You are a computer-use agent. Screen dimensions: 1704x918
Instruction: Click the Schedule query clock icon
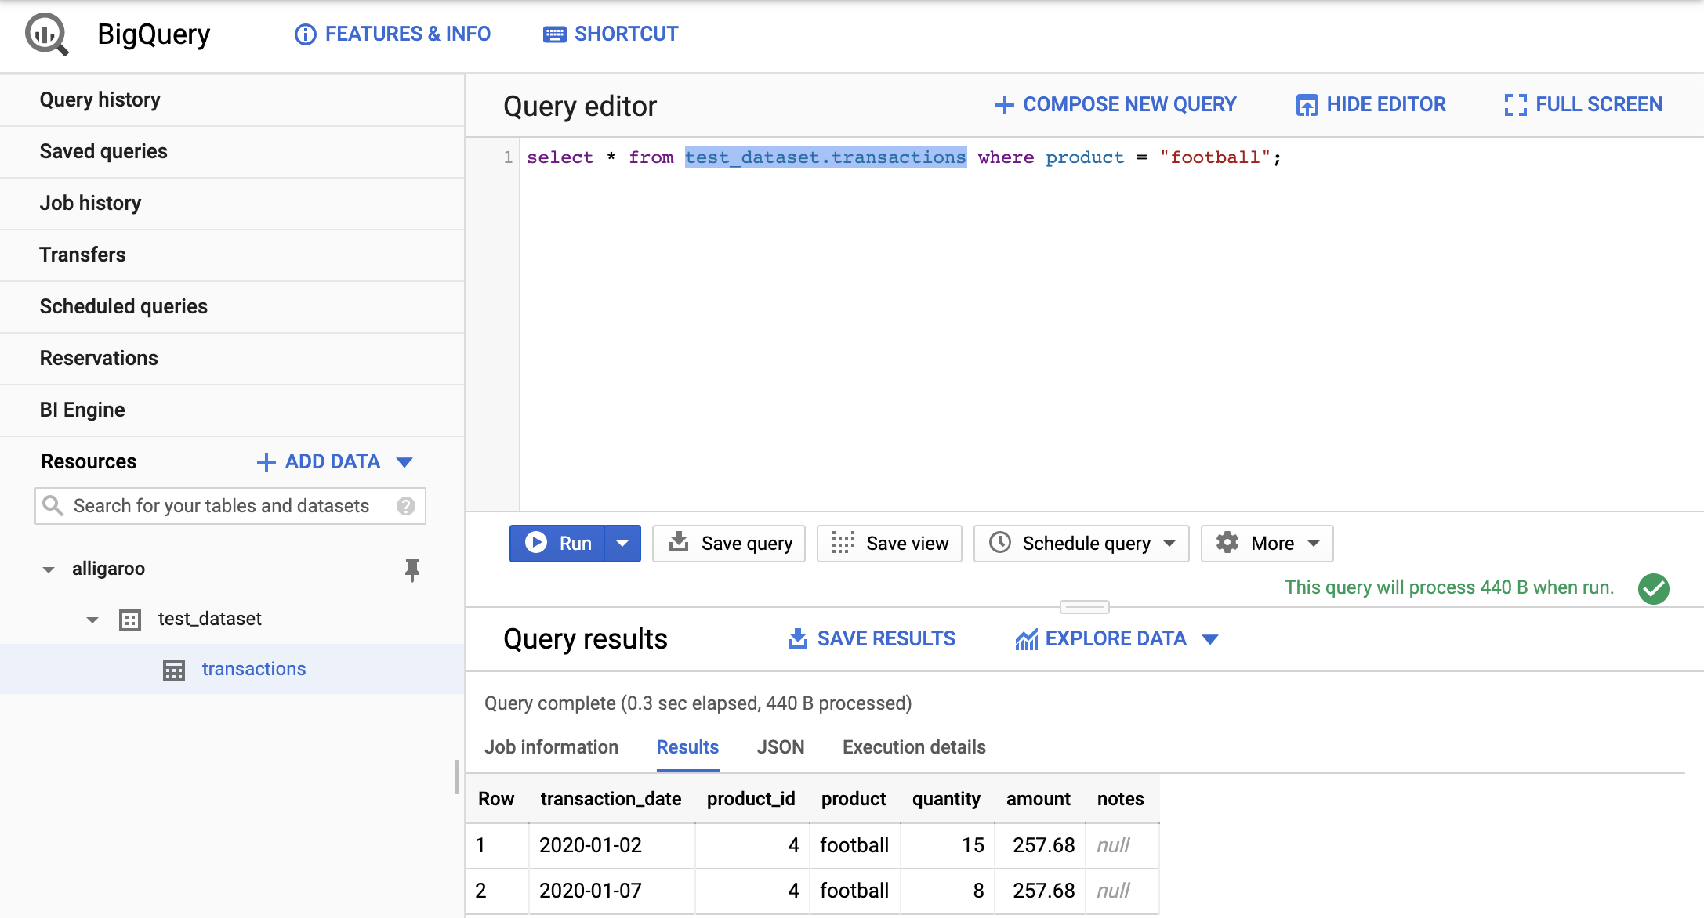(1000, 542)
